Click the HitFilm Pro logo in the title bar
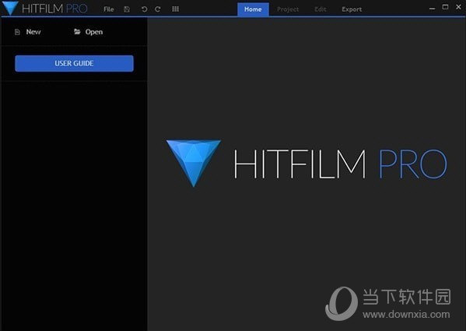Image resolution: width=466 pixels, height=331 pixels. 44,9
